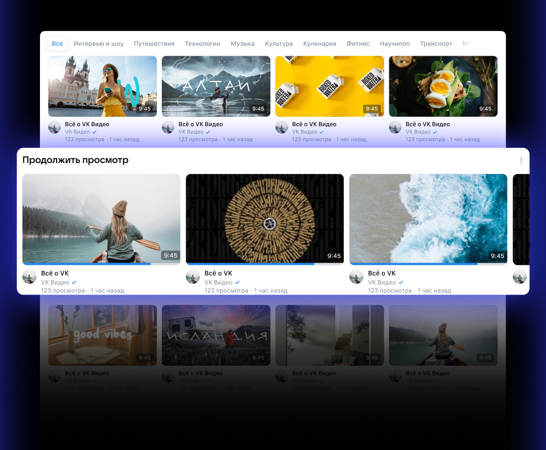Screen dimensions: 546x450
Task: Open the three-dot menu in Продолжить просмотр
Action: point(521,160)
